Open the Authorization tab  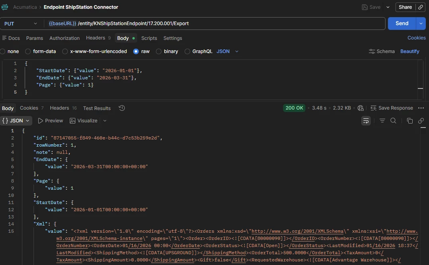coord(64,38)
